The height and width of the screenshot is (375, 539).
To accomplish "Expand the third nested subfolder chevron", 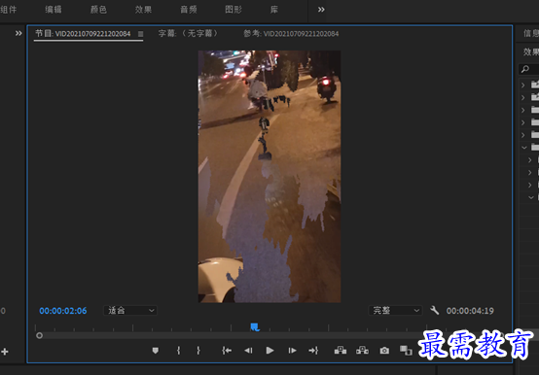I will [530, 185].
